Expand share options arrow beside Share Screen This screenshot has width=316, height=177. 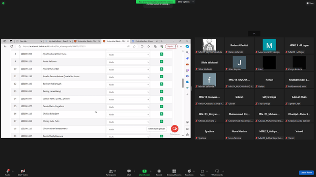[151, 171]
